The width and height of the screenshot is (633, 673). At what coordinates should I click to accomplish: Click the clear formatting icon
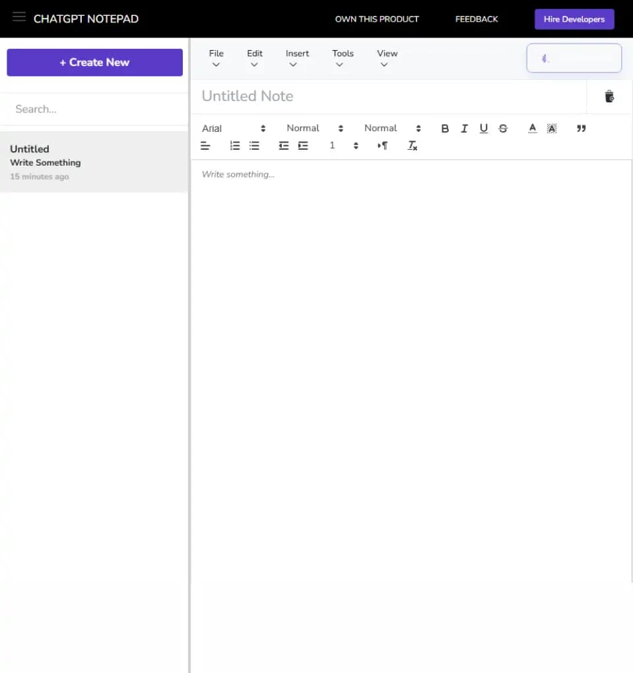(x=412, y=146)
